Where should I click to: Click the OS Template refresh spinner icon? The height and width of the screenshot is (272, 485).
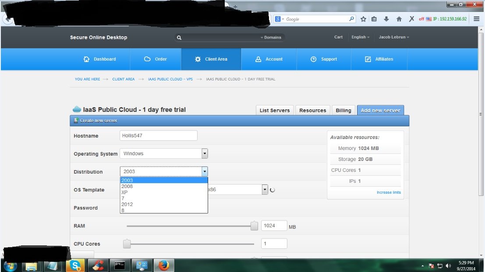(272, 190)
